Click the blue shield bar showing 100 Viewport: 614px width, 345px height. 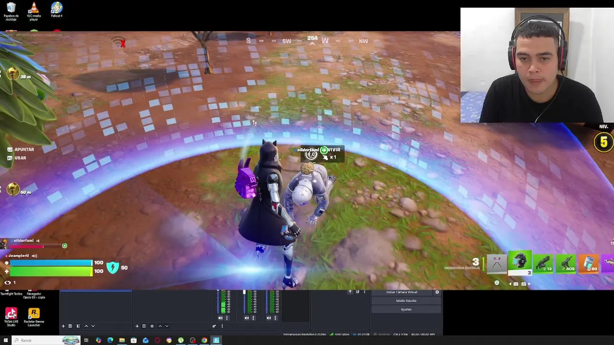tap(51, 263)
